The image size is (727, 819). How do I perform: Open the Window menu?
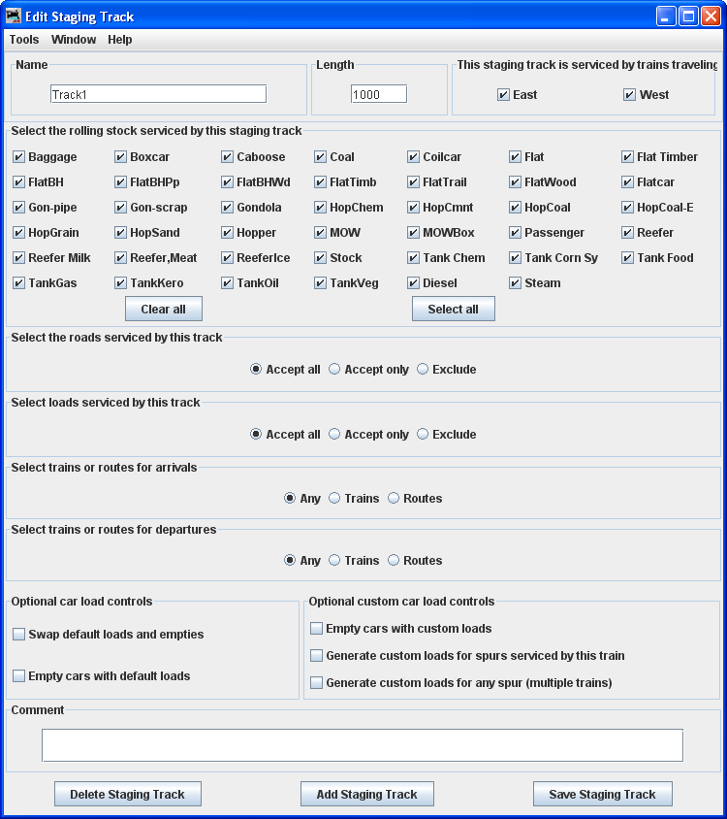coord(74,40)
